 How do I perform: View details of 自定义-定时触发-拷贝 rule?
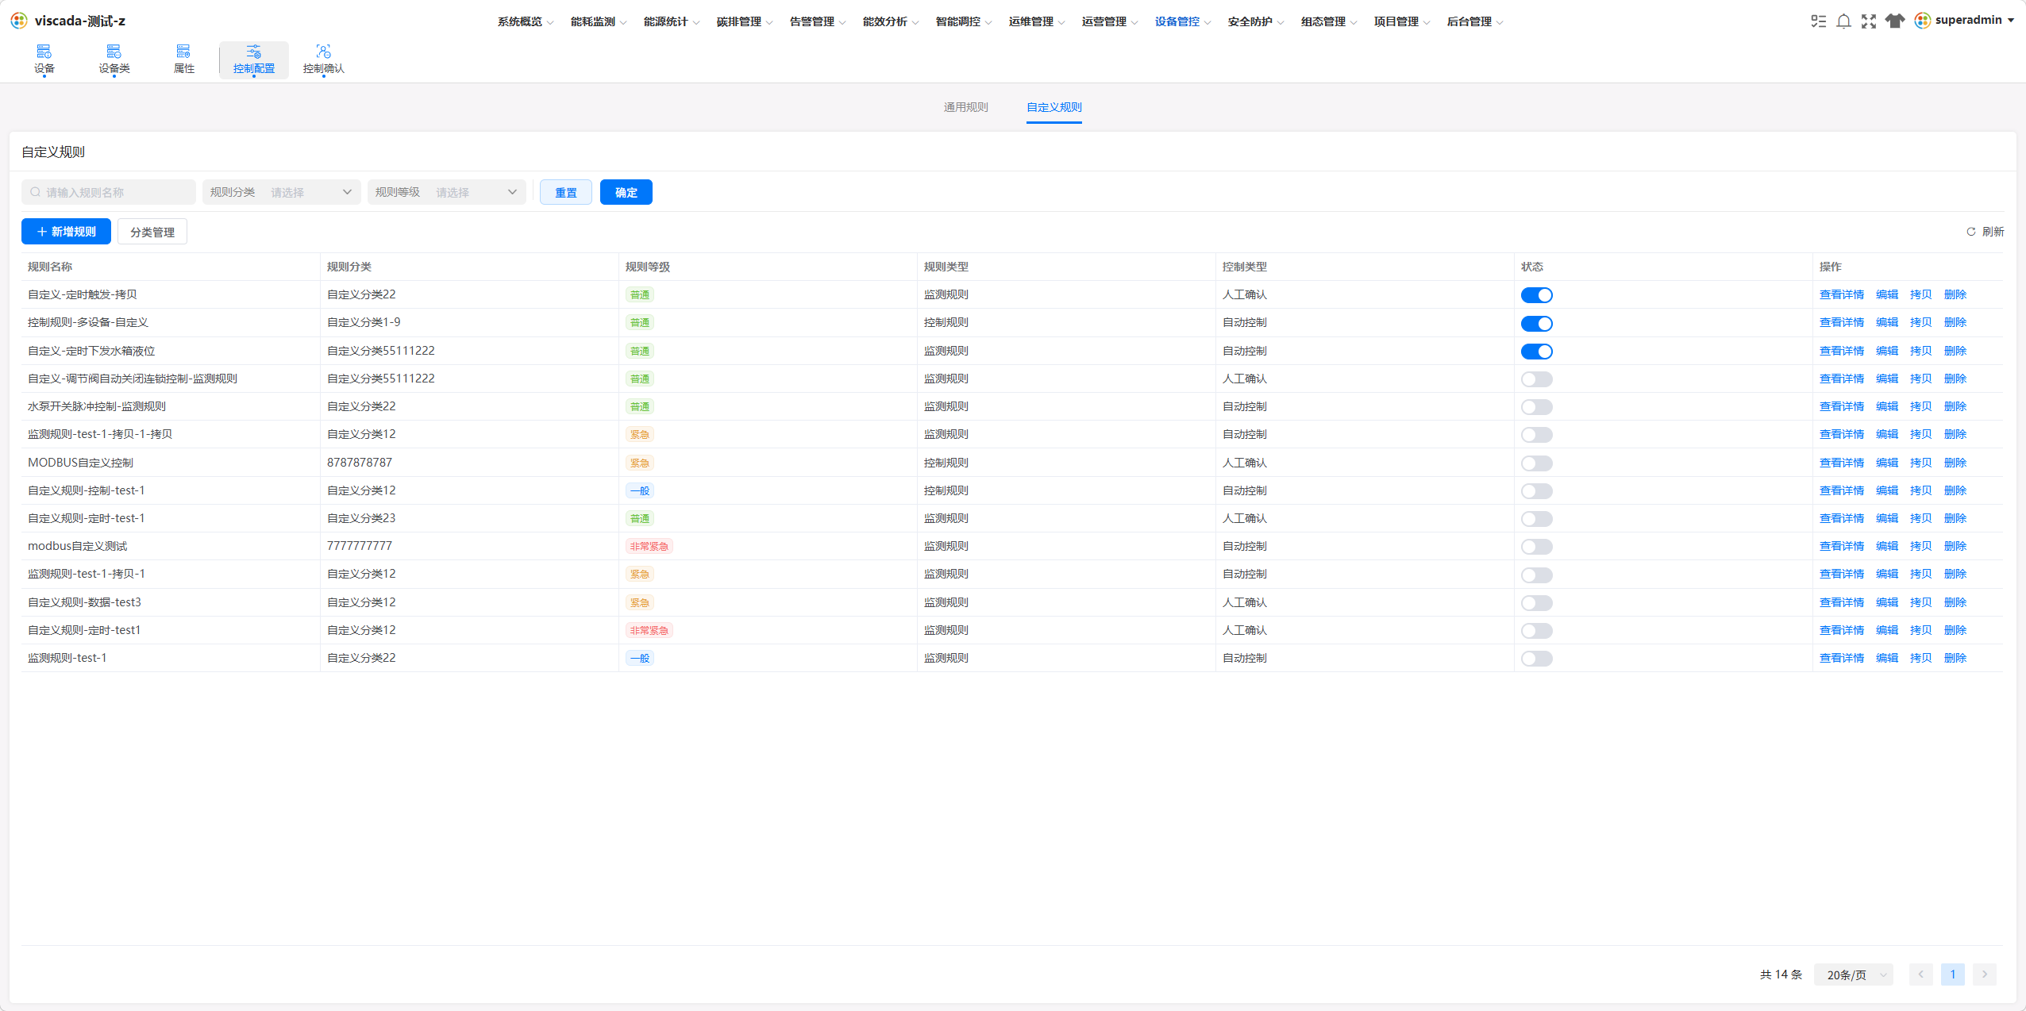(1842, 294)
